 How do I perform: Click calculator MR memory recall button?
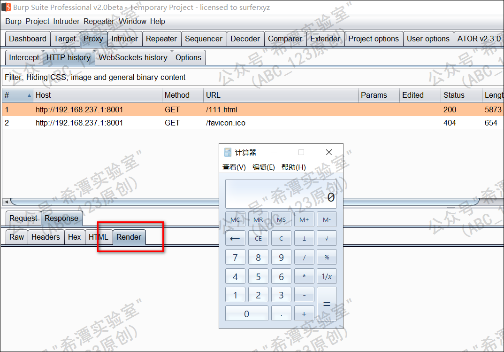click(258, 220)
